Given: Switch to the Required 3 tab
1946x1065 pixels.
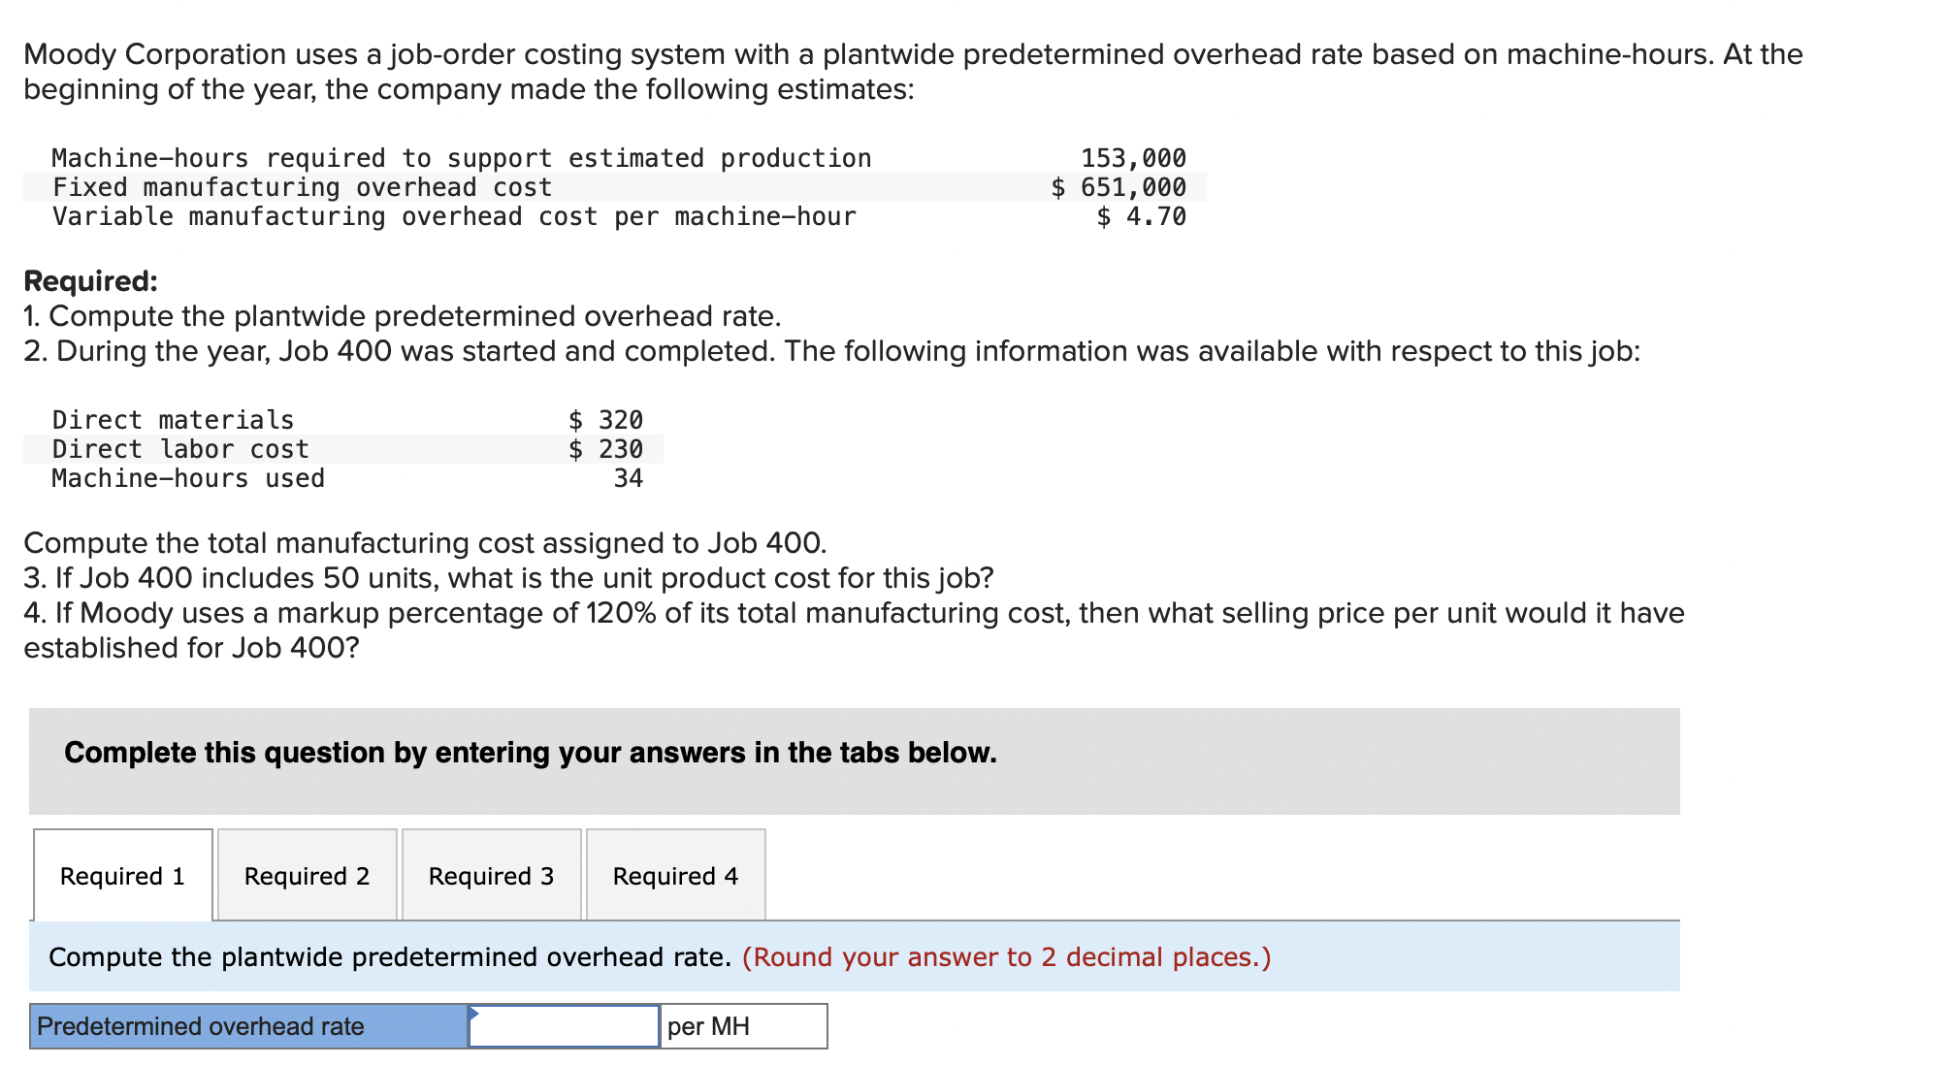Looking at the screenshot, I should (491, 876).
